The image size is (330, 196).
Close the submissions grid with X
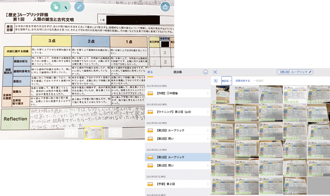(215, 72)
